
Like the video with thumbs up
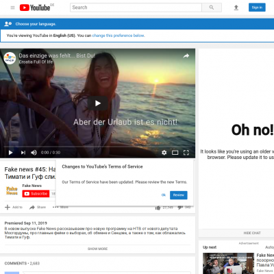click(x=158, y=208)
